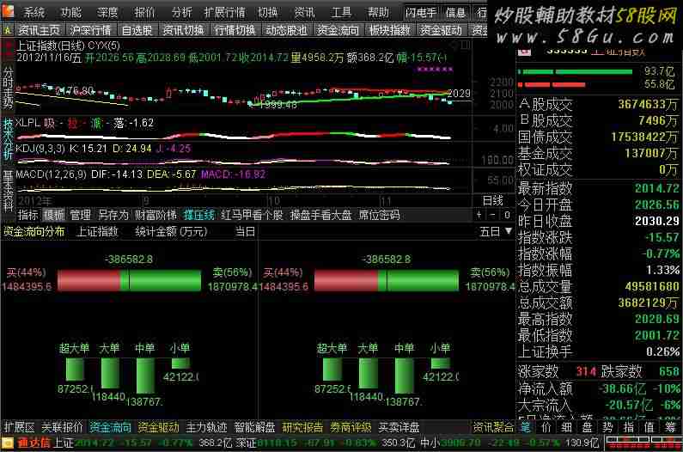
Task: Open the 研究报告 bottom tab
Action: tap(302, 427)
